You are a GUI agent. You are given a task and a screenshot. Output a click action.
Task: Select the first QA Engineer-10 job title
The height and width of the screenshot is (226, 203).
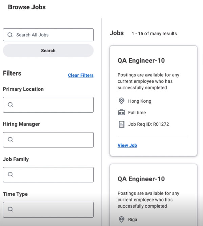tap(141, 60)
